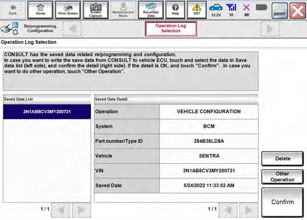Image resolution: width=307 pixels, height=220 pixels.
Task: Click the Re/programming, Configuration icon
Action: point(9,29)
